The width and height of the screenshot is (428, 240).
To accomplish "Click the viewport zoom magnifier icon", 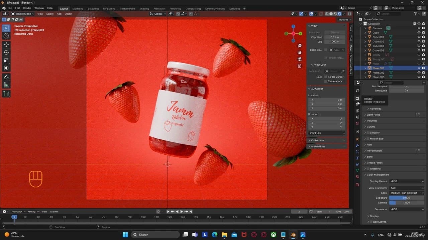I will coord(300,46).
